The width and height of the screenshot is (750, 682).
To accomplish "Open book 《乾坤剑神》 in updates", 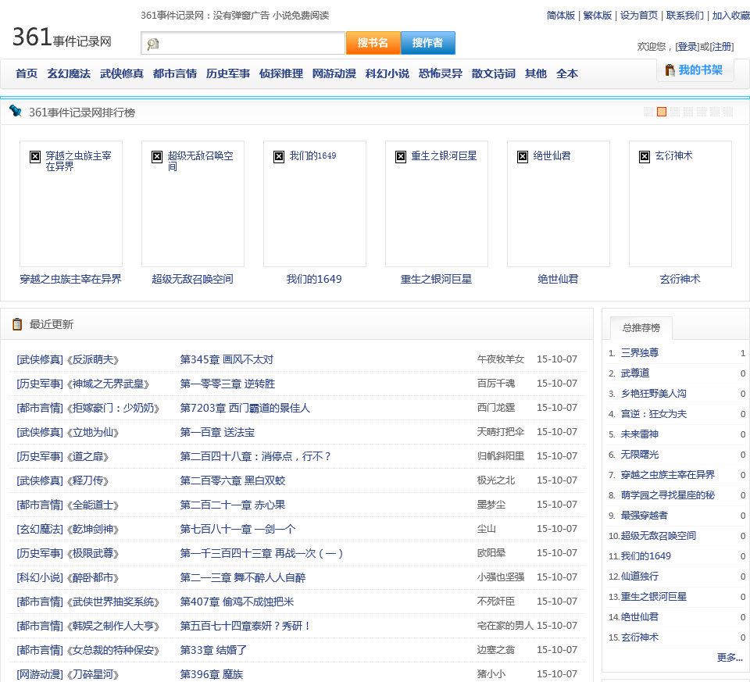I will click(93, 530).
